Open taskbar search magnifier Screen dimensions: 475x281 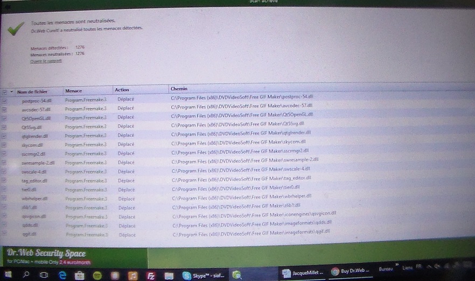click(x=26, y=275)
